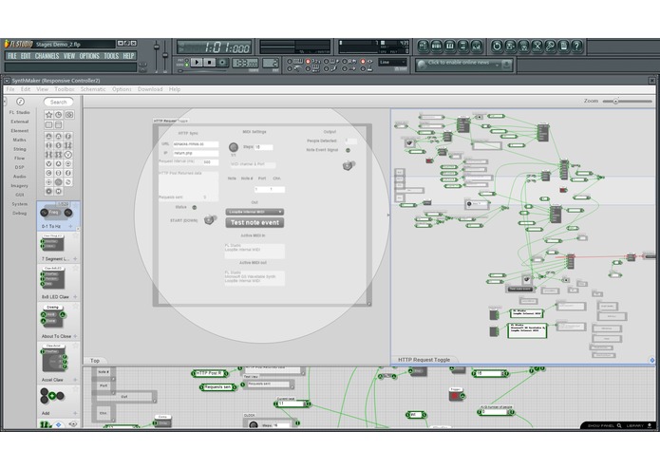The height and width of the screenshot is (469, 660).
Task: Add the Accel Claw component via plus
Action: (x=75, y=380)
